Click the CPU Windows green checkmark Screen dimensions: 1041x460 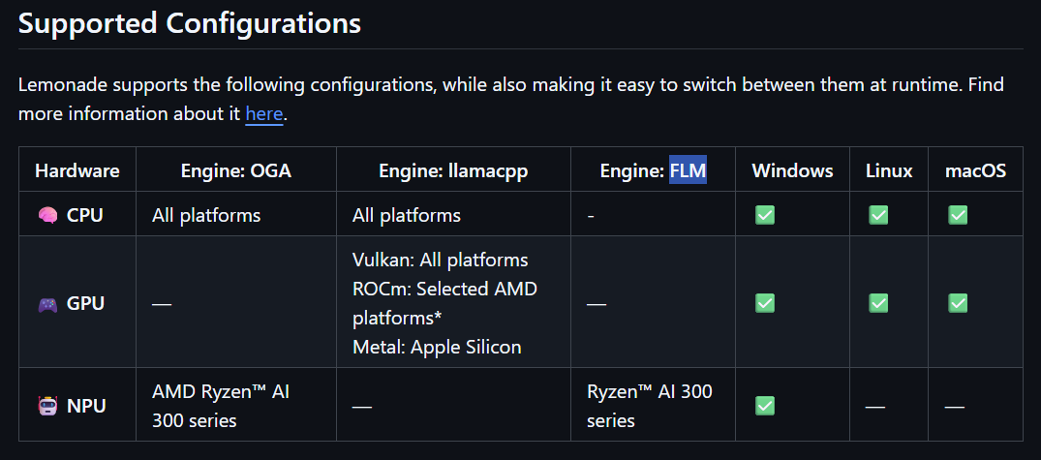765,215
